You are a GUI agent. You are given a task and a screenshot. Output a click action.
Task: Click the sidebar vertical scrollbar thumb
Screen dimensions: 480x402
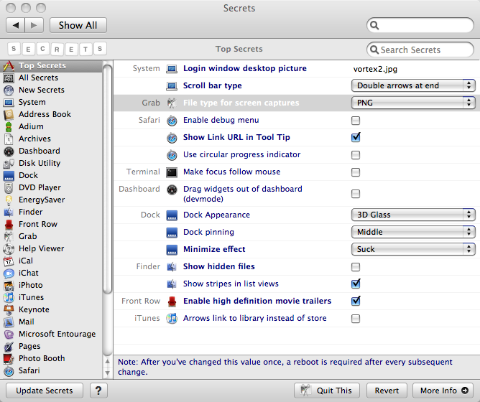point(107,179)
